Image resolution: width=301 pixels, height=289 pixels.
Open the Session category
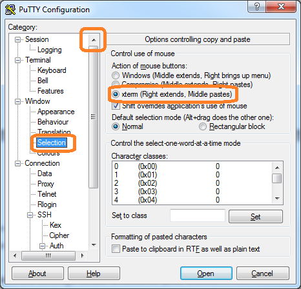click(x=37, y=39)
